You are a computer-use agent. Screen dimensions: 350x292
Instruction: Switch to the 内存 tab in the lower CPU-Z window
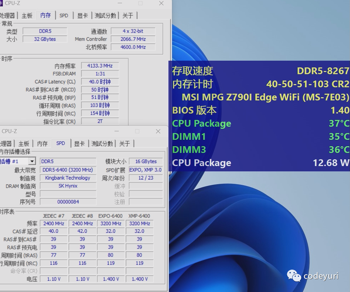point(42,144)
